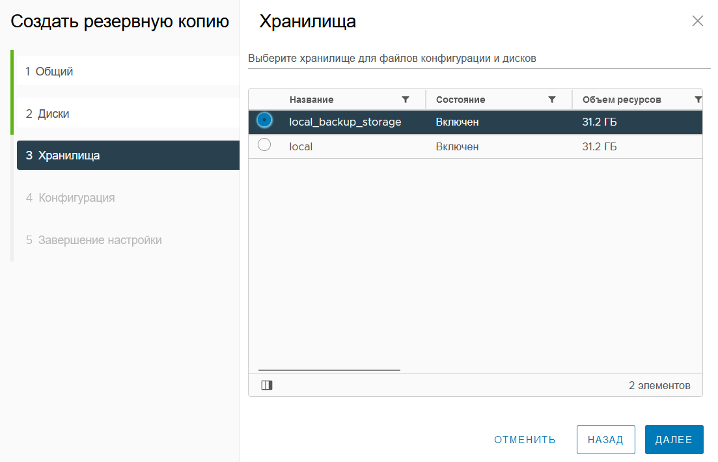Screen dimensions: 718x462
Task: Click the Создать резервную копию title
Action: pyautogui.click(x=120, y=21)
